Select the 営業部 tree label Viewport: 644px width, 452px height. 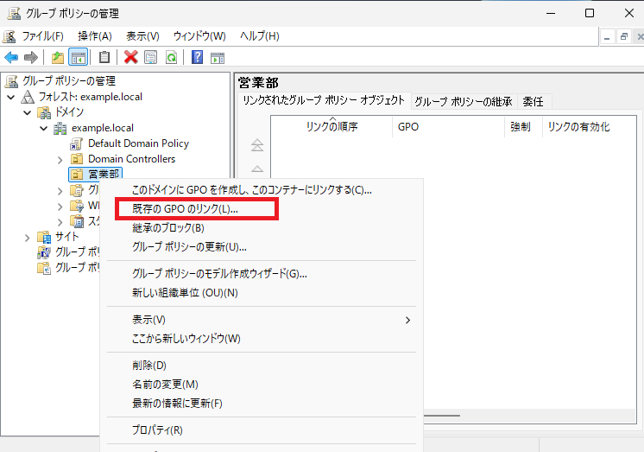coord(104,175)
